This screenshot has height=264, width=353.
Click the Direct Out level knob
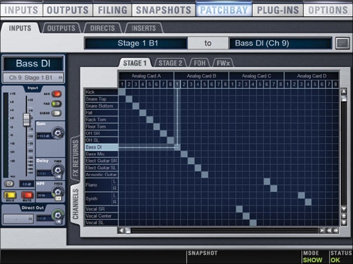(57, 214)
